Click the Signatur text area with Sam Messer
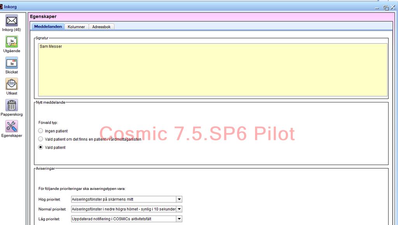This screenshot has height=225, width=398. pyautogui.click(x=213, y=70)
